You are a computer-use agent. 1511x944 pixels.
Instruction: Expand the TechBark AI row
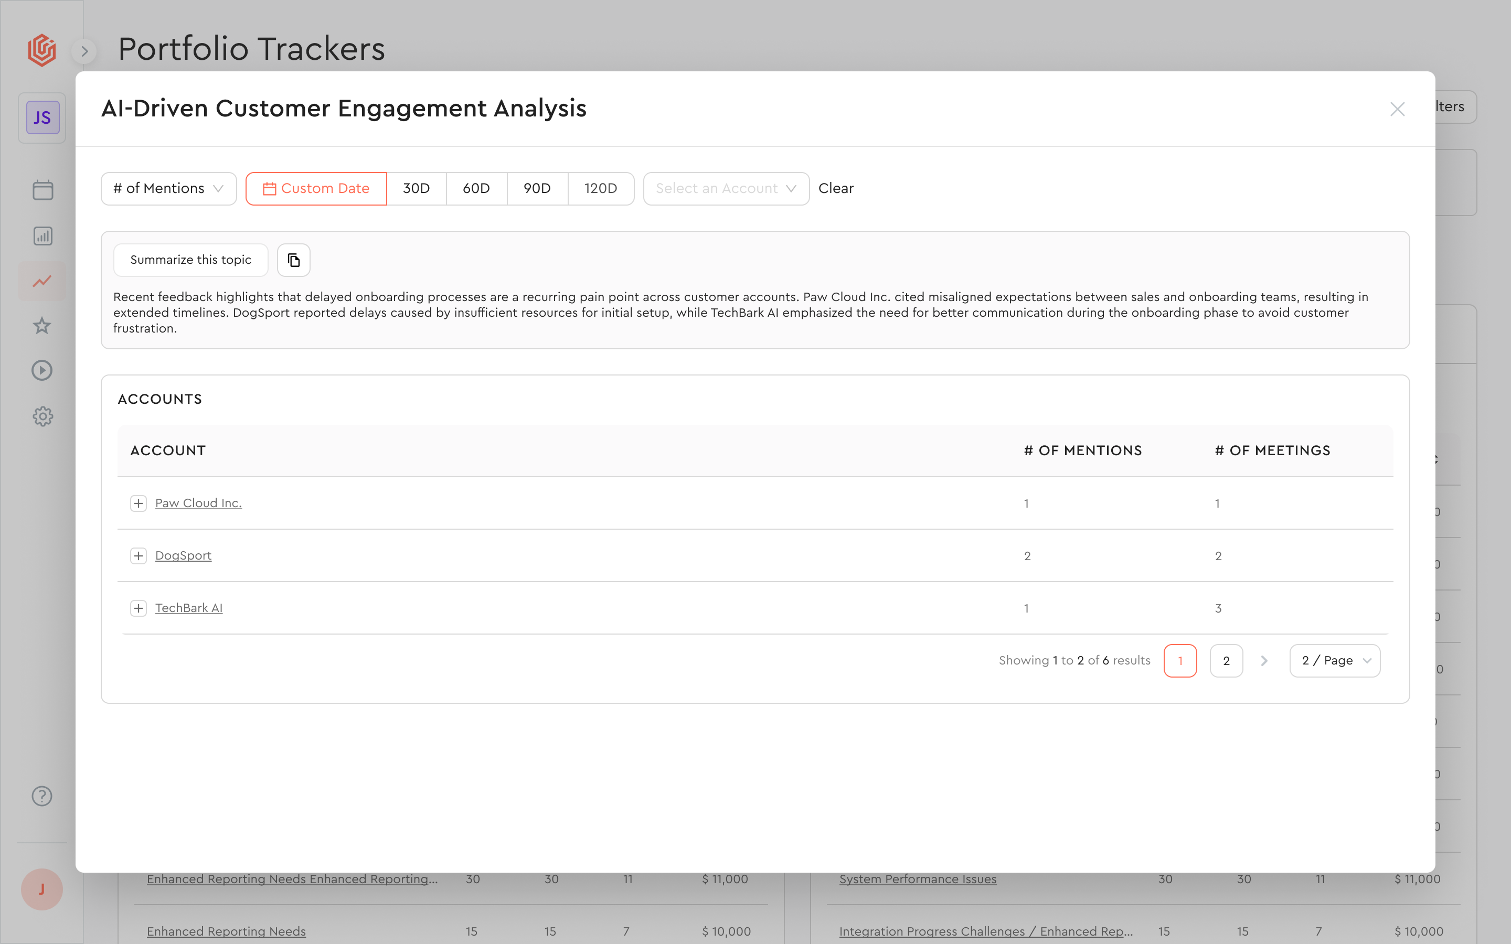[x=139, y=608]
